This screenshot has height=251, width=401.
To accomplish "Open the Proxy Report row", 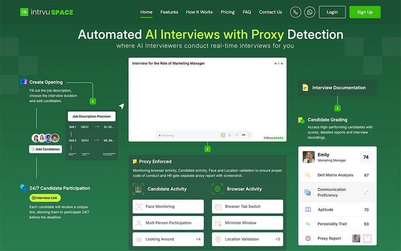I will click(x=337, y=238).
